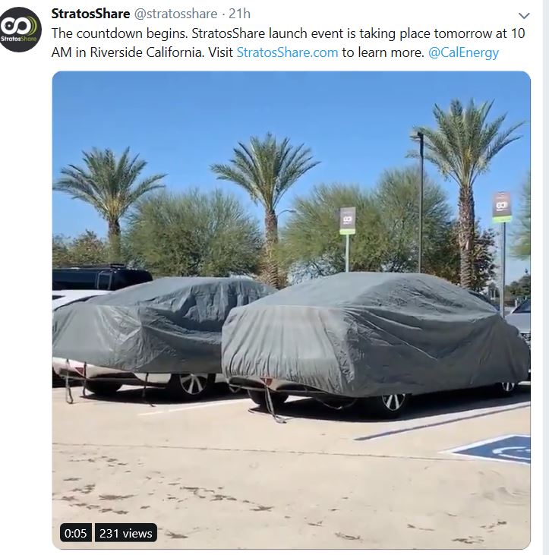Image resolution: width=549 pixels, height=555 pixels.
Task: Visit the StratosShare.com link
Action: (x=288, y=52)
